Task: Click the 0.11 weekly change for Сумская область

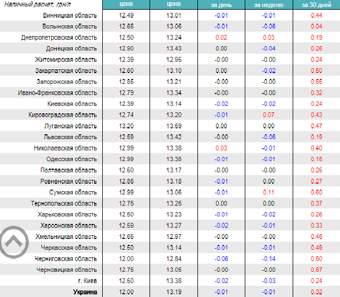Action: click(268, 192)
